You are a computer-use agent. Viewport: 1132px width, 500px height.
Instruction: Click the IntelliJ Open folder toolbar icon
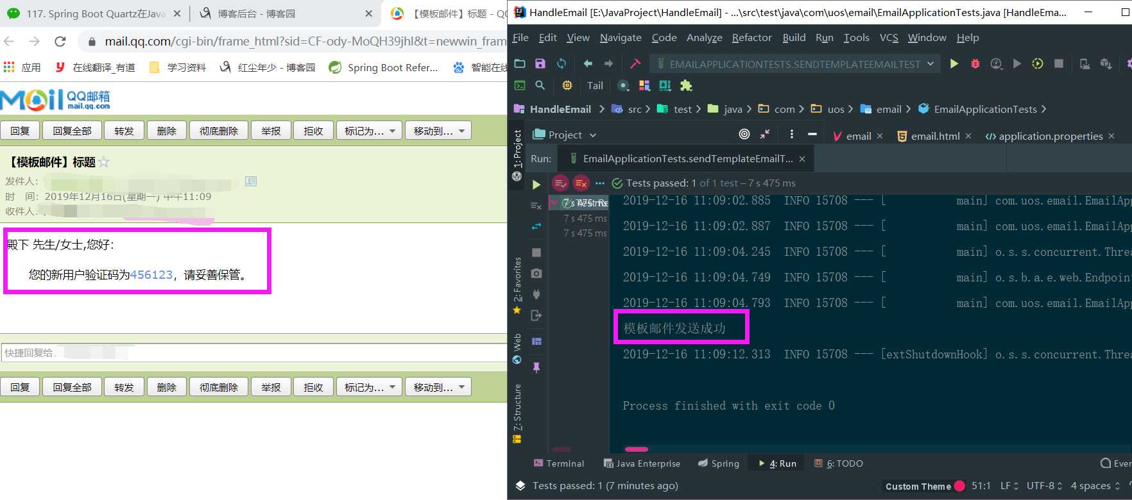520,63
